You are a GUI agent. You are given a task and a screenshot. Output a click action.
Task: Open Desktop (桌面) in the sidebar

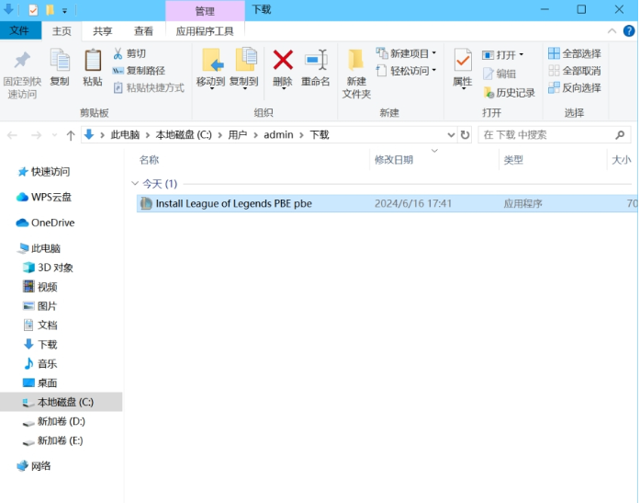[x=40, y=383]
